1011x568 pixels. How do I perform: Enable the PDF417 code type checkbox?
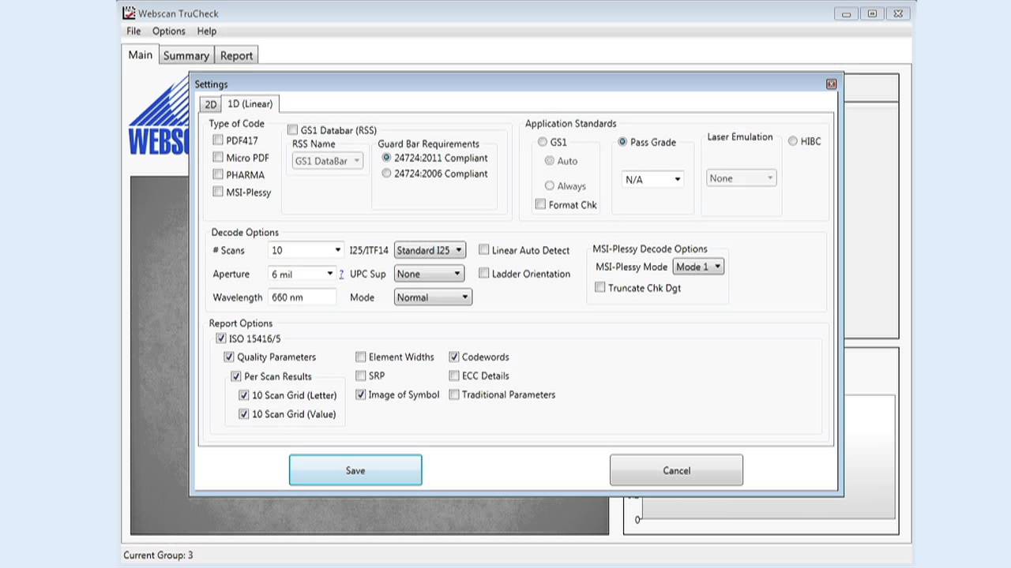[x=218, y=140]
